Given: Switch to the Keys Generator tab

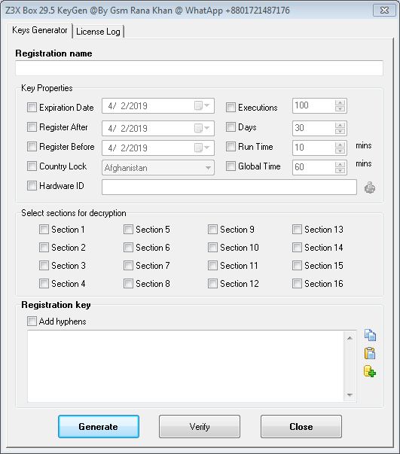Looking at the screenshot, I should coord(40,30).
